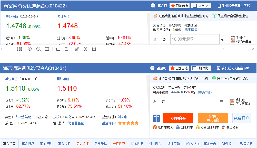
Task: Check 加对比 box for fund 010422
Action: pyautogui.click(x=195, y=6)
